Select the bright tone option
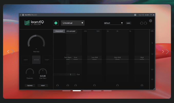Image resolution: width=174 pixels, height=103 pixels. coord(47,60)
